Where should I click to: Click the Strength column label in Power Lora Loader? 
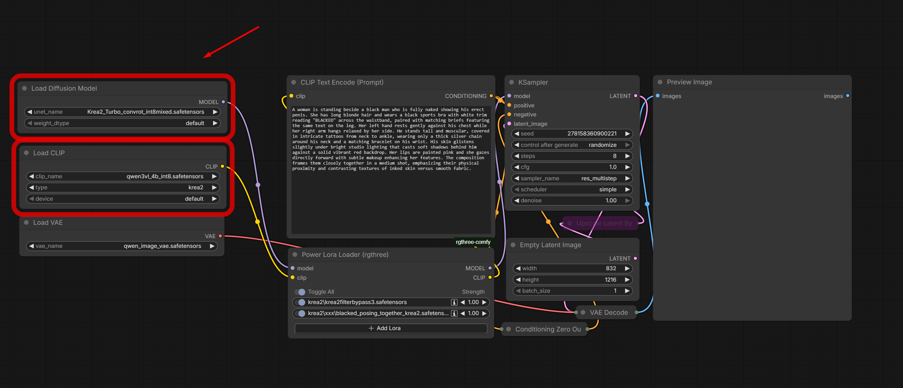pos(473,292)
